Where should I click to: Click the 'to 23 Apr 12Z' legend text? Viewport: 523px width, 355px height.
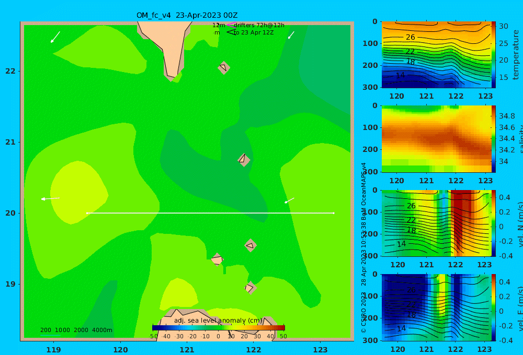254,32
